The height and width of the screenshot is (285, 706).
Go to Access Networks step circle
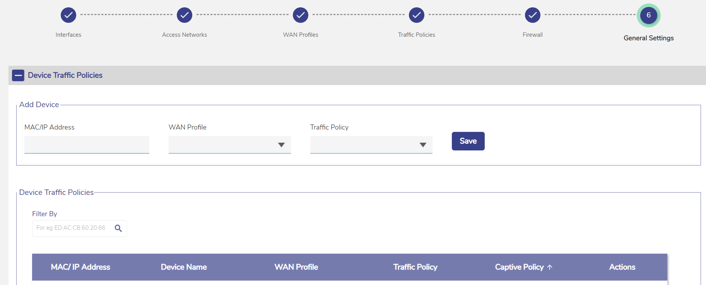185,15
